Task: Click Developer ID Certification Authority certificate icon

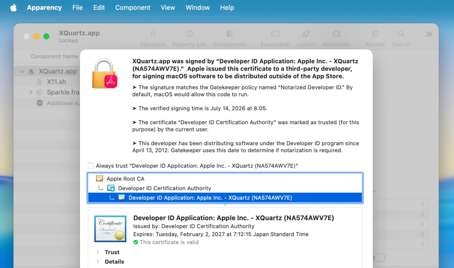Action: tap(111, 188)
